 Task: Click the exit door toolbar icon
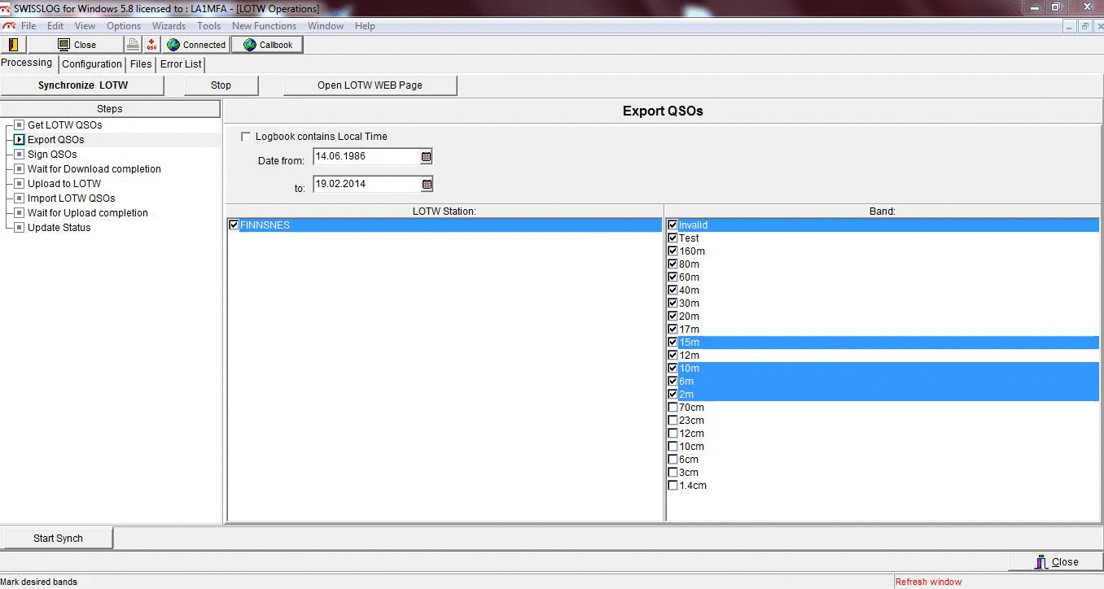click(13, 45)
